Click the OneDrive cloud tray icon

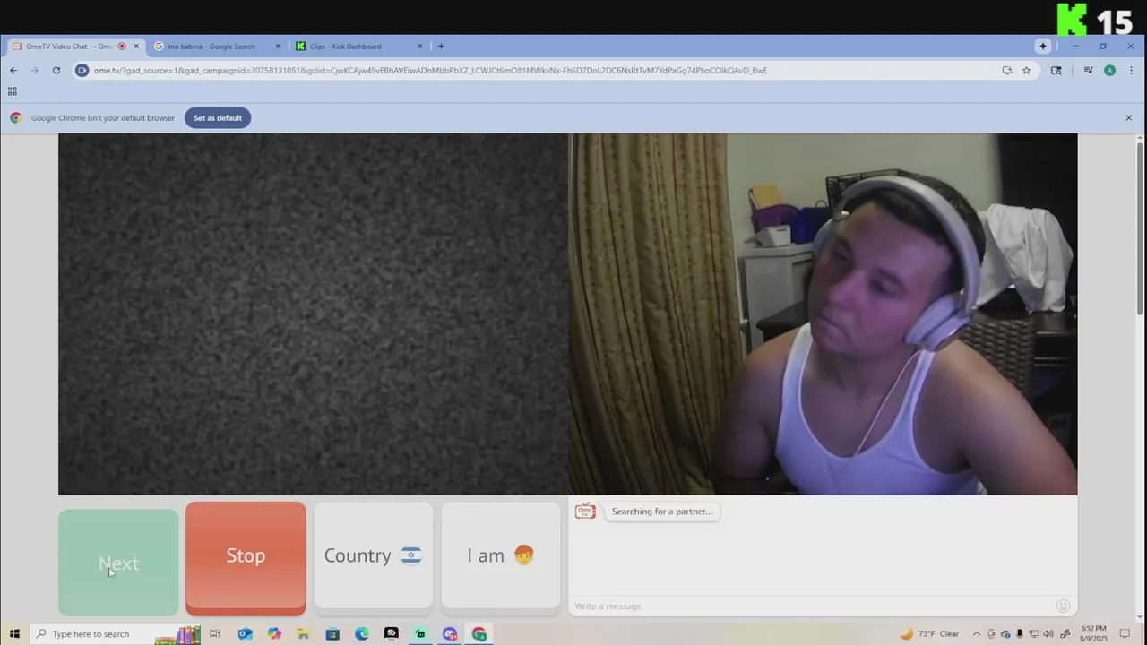(x=1005, y=634)
